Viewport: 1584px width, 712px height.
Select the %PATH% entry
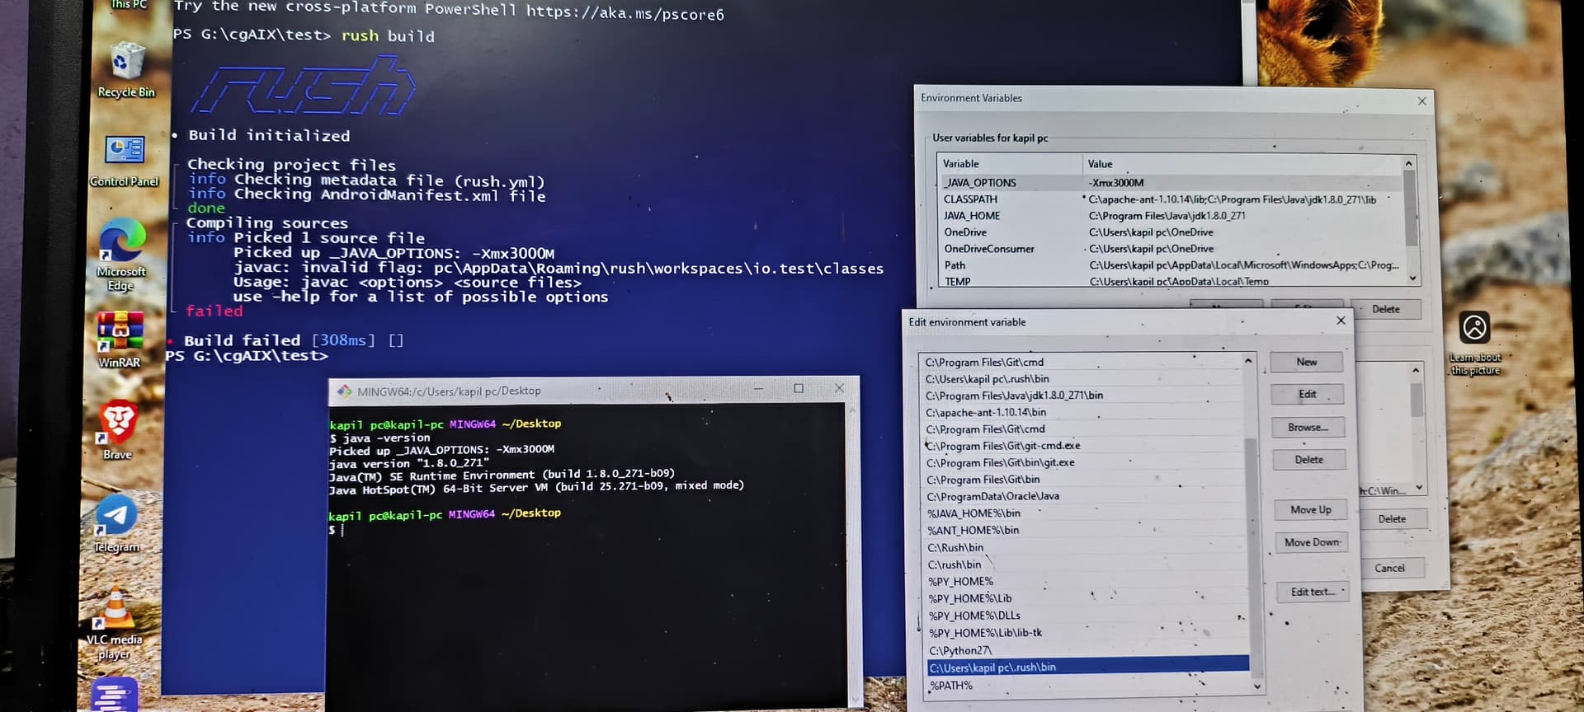(1090, 686)
